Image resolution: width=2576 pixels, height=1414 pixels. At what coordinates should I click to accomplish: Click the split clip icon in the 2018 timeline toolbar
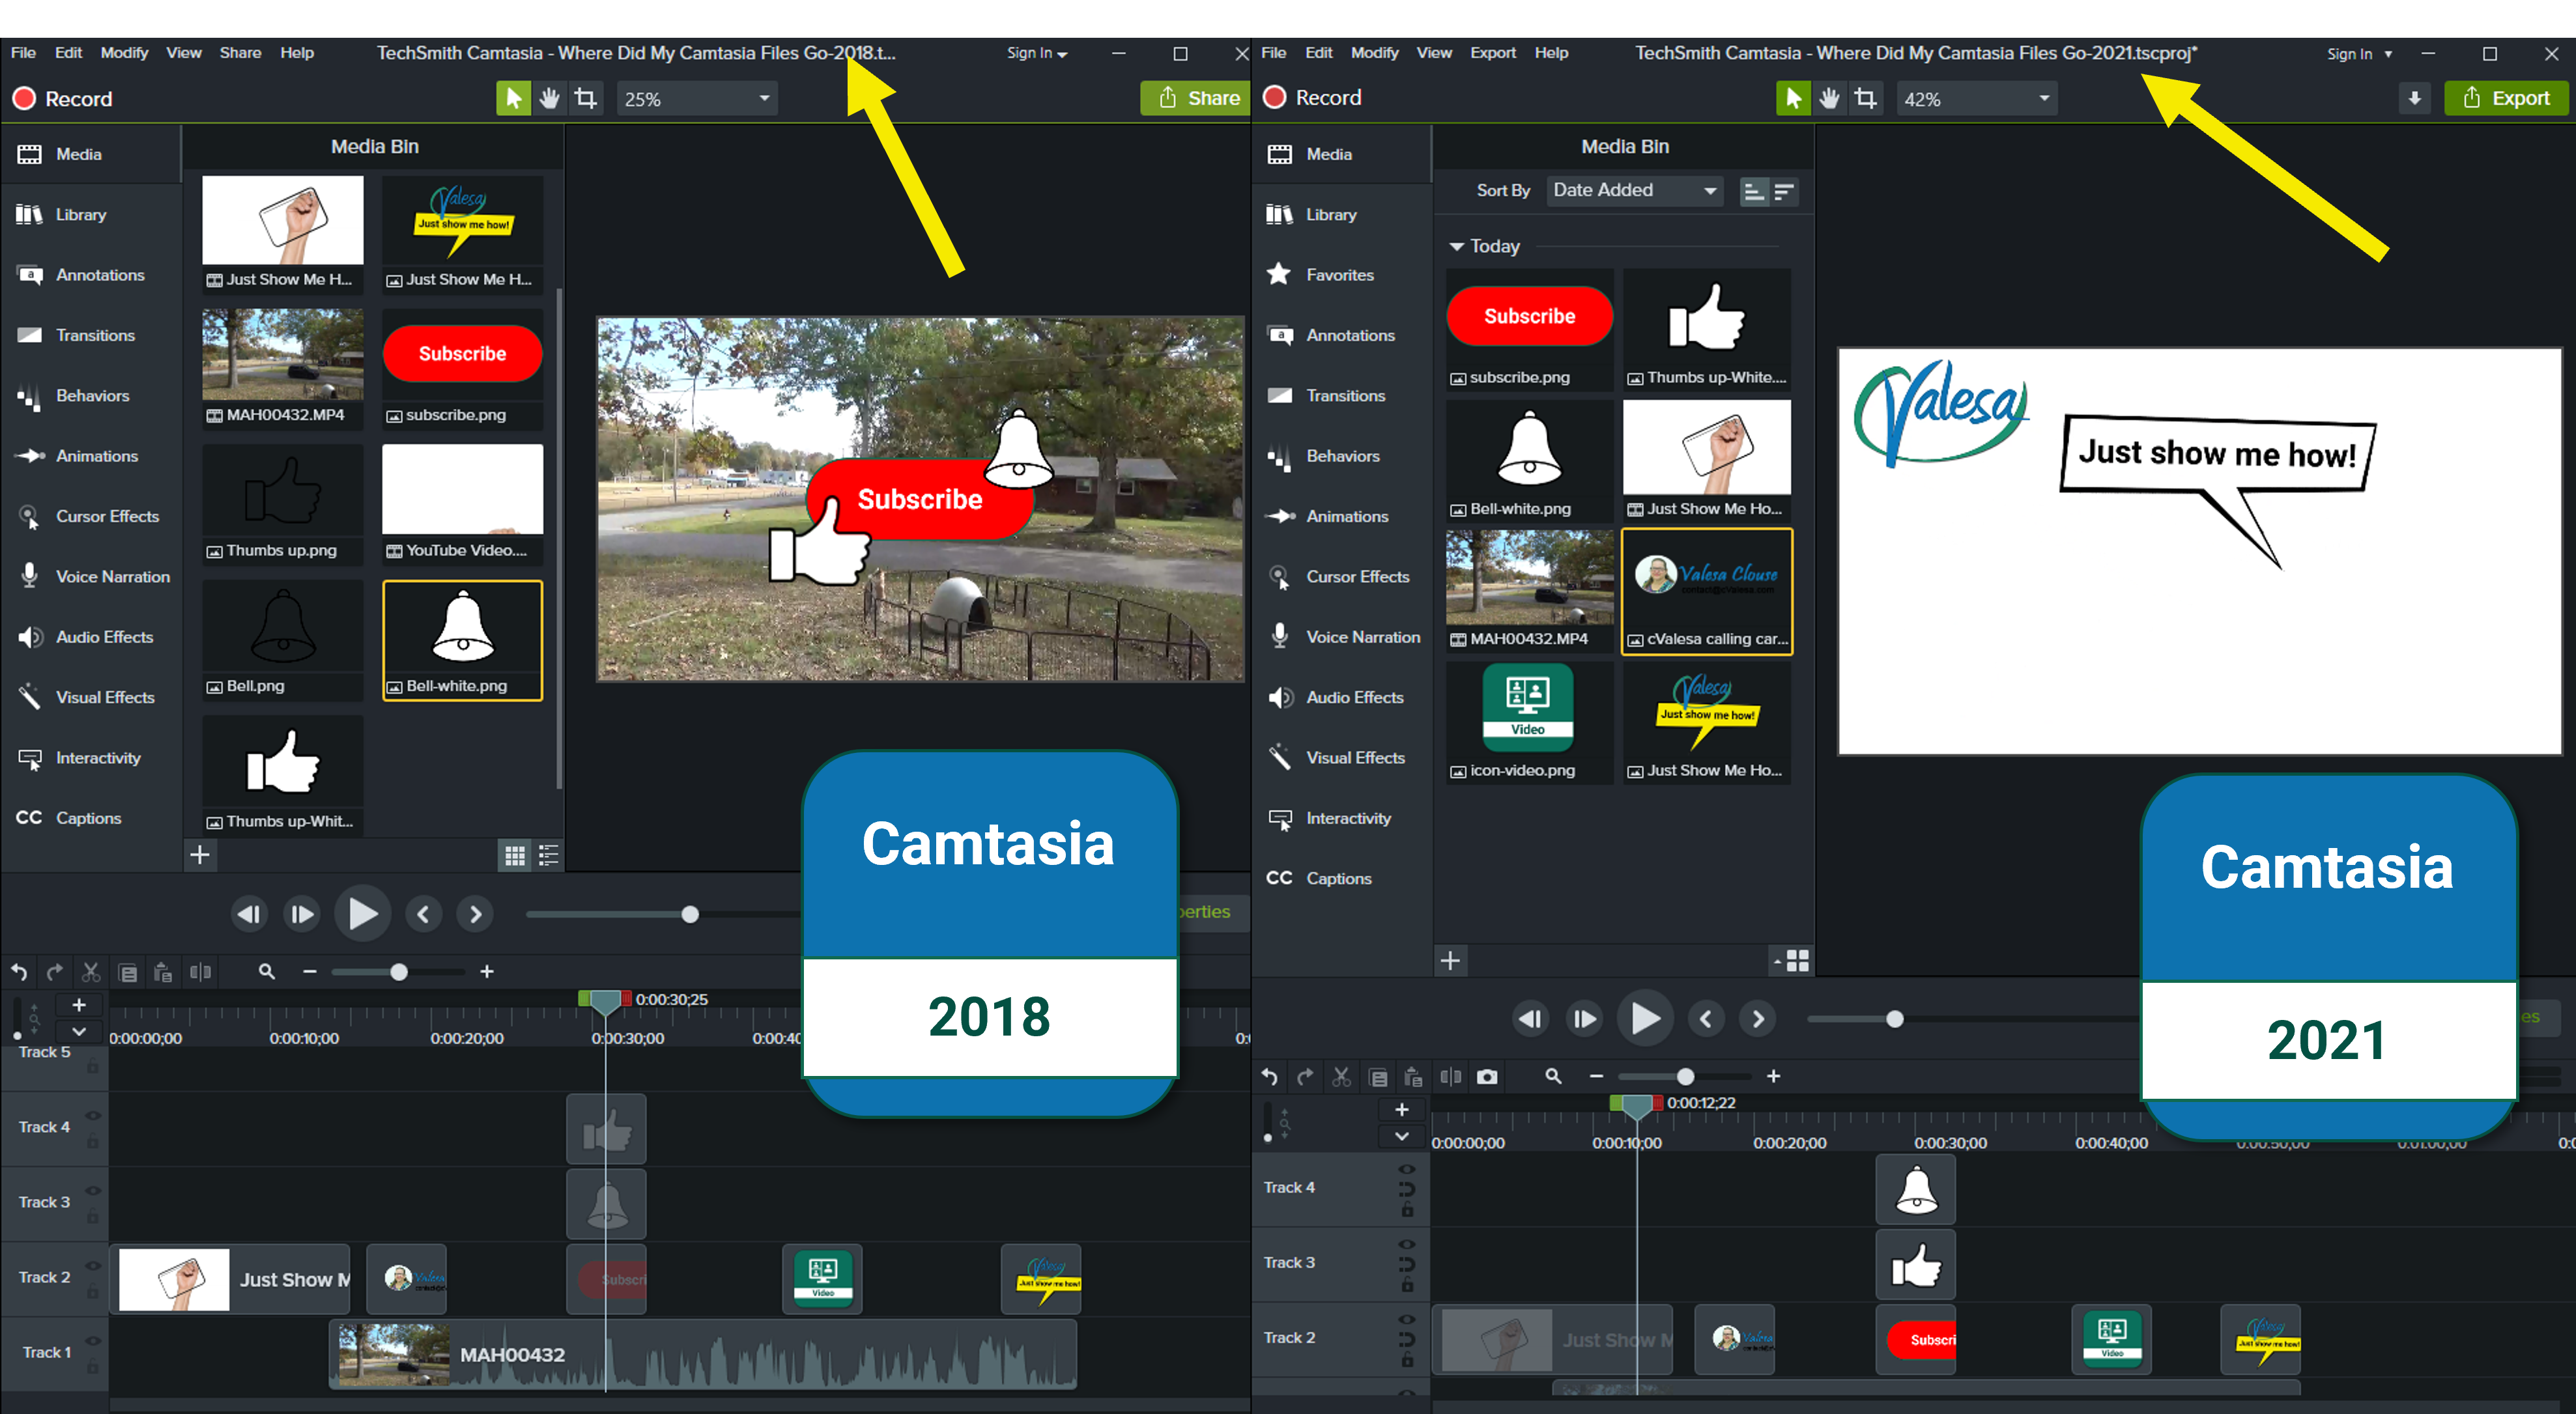200,972
